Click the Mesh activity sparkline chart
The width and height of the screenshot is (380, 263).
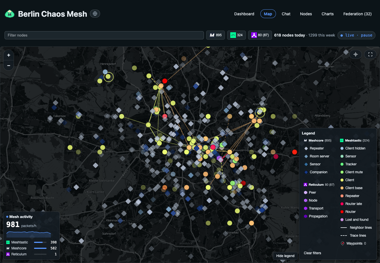(x=29, y=234)
